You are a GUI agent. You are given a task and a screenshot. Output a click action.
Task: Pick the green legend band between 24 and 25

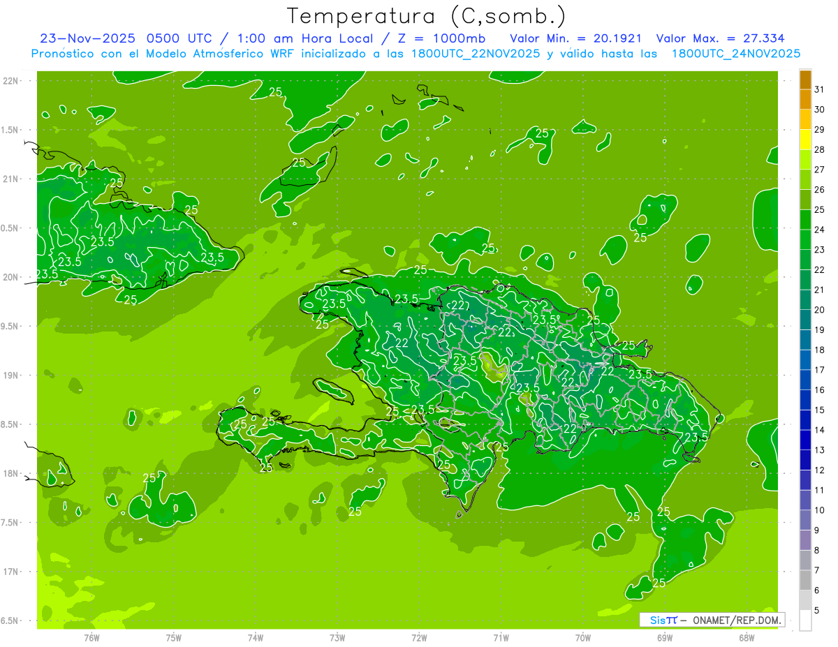tap(805, 220)
